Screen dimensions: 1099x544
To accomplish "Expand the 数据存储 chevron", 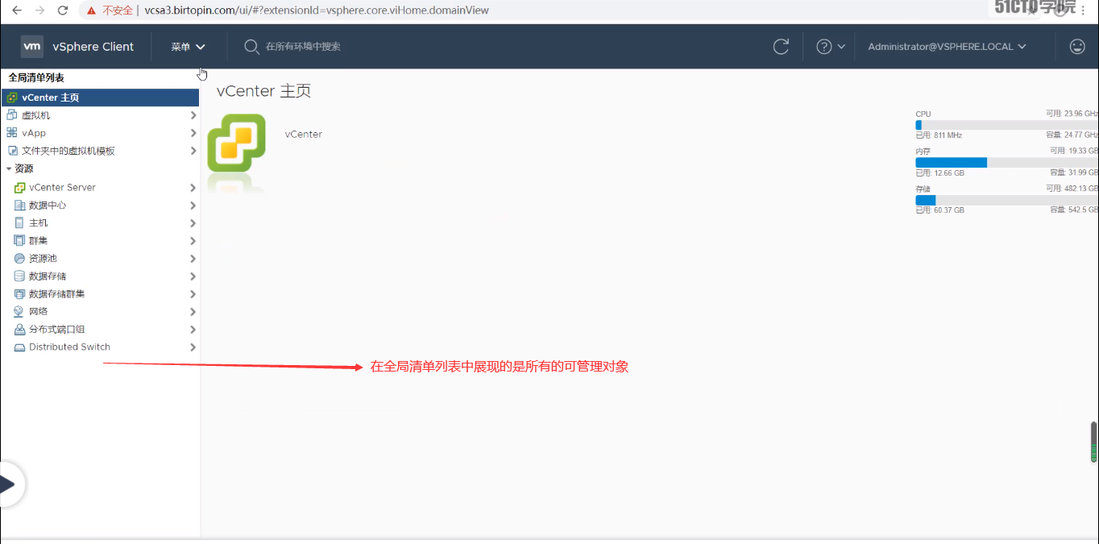I will click(193, 276).
